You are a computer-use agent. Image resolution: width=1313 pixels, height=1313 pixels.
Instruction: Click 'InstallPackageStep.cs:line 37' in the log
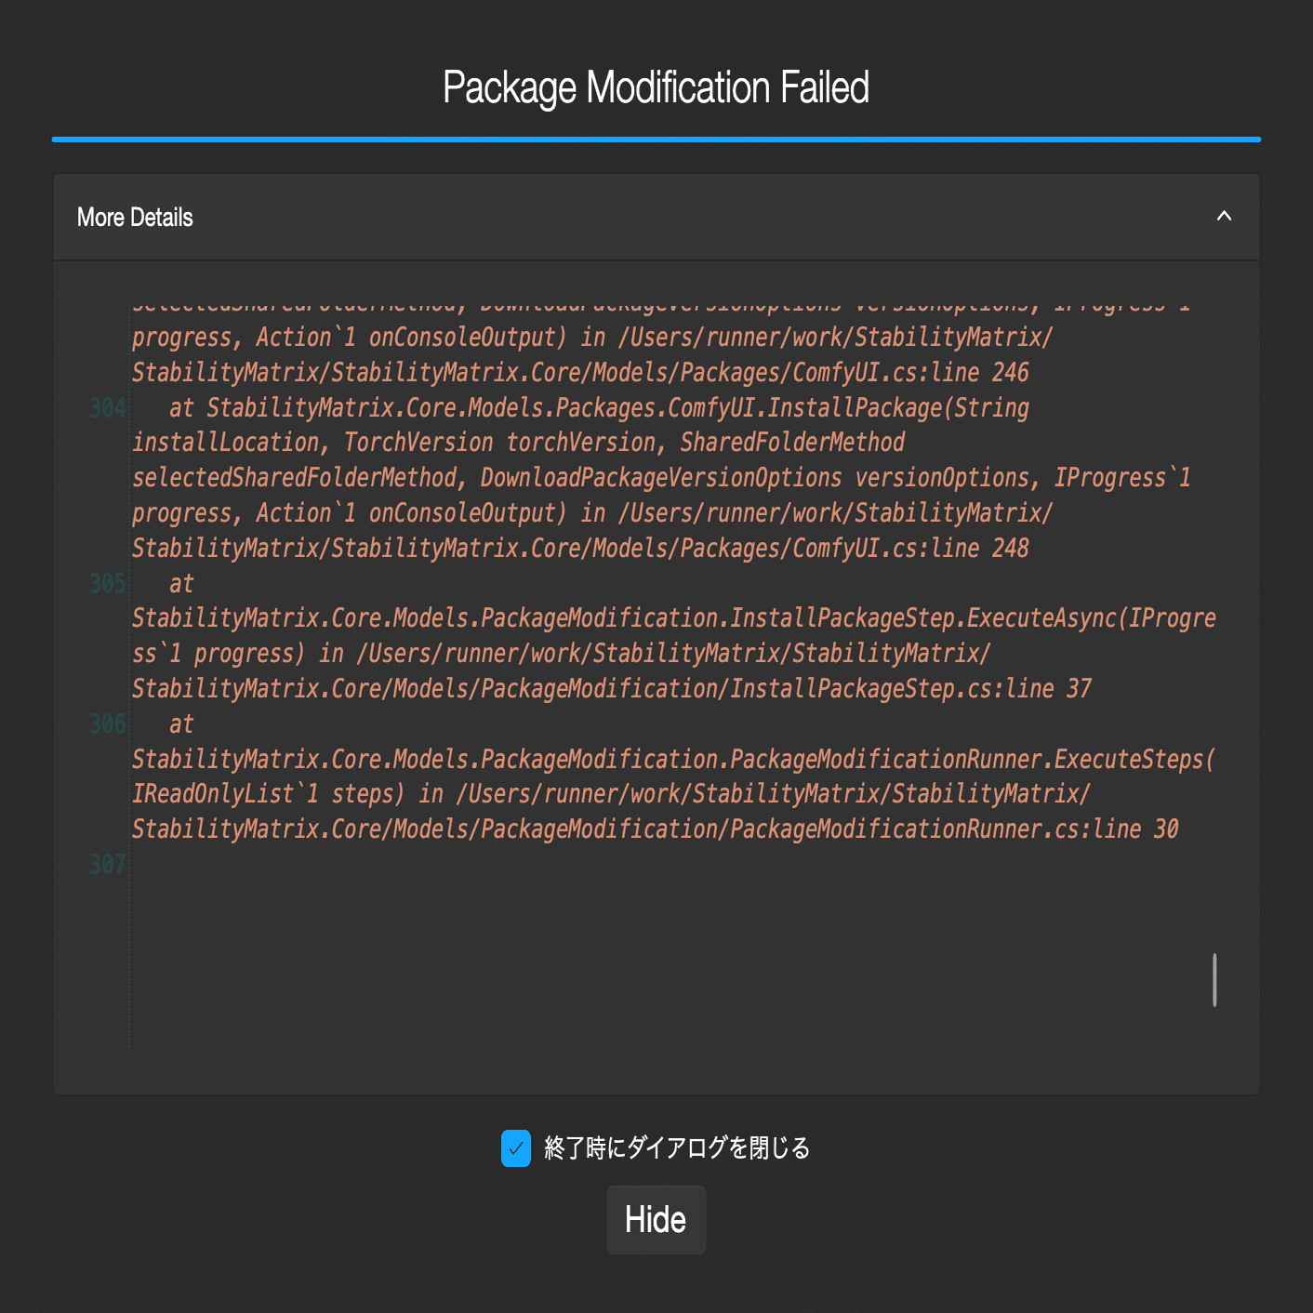[910, 689]
